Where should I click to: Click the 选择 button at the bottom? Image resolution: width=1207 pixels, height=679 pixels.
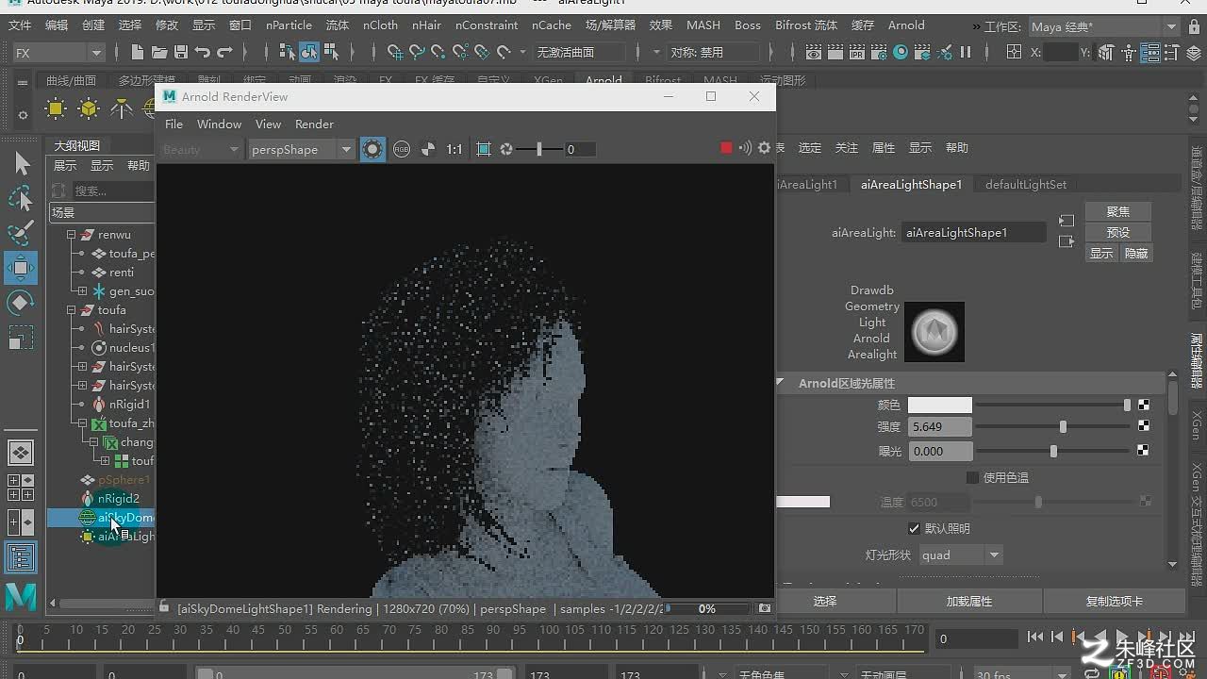point(825,601)
